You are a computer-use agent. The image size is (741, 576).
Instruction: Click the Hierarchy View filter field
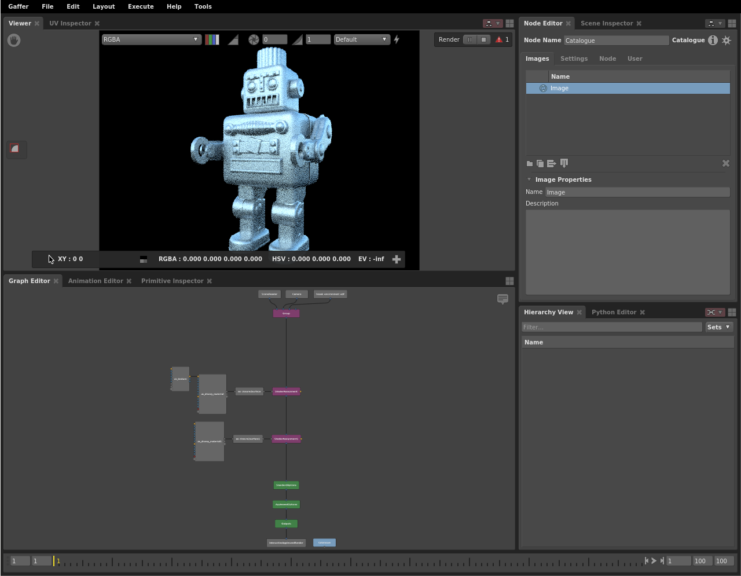(x=612, y=327)
